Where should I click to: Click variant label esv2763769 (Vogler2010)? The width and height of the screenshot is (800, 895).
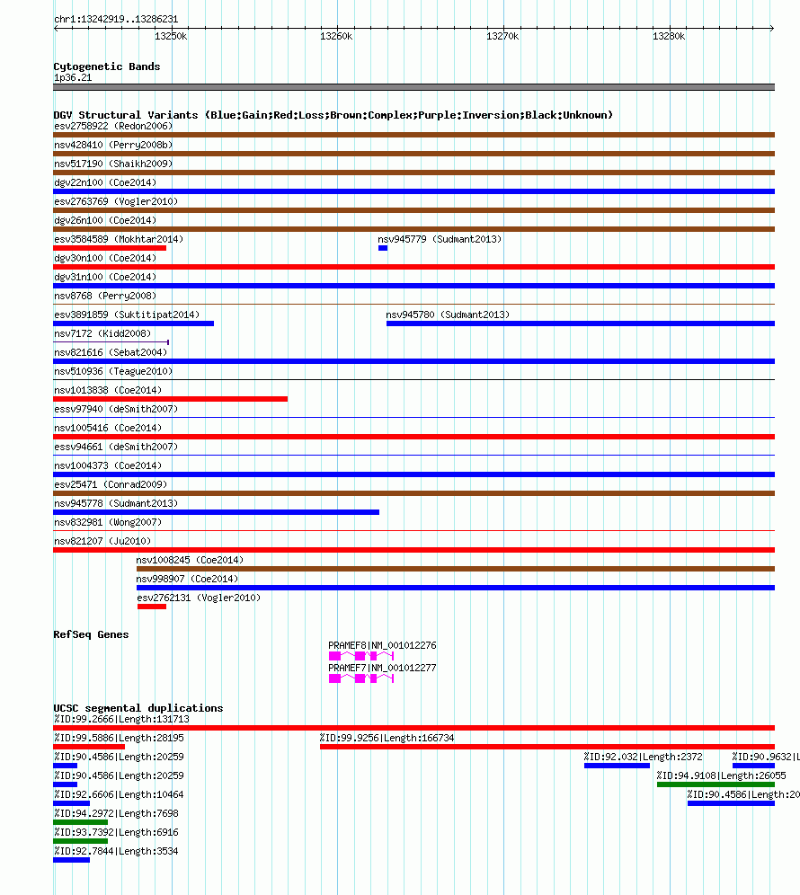(116, 201)
